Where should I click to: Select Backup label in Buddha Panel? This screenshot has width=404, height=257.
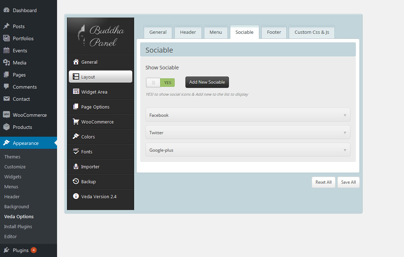[88, 182]
